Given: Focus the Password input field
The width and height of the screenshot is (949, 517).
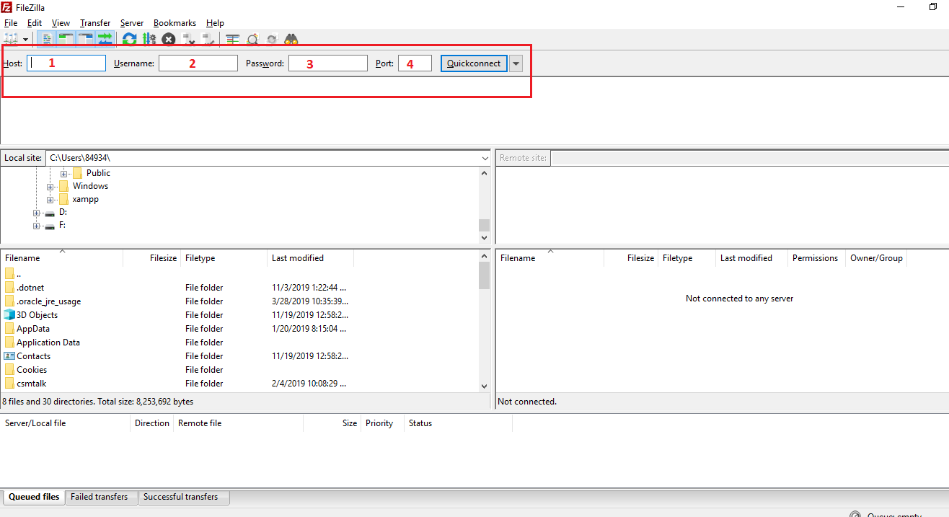Looking at the screenshot, I should tap(328, 63).
